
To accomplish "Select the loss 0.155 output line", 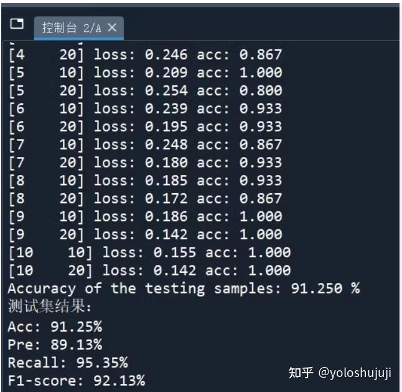I will coord(149,253).
